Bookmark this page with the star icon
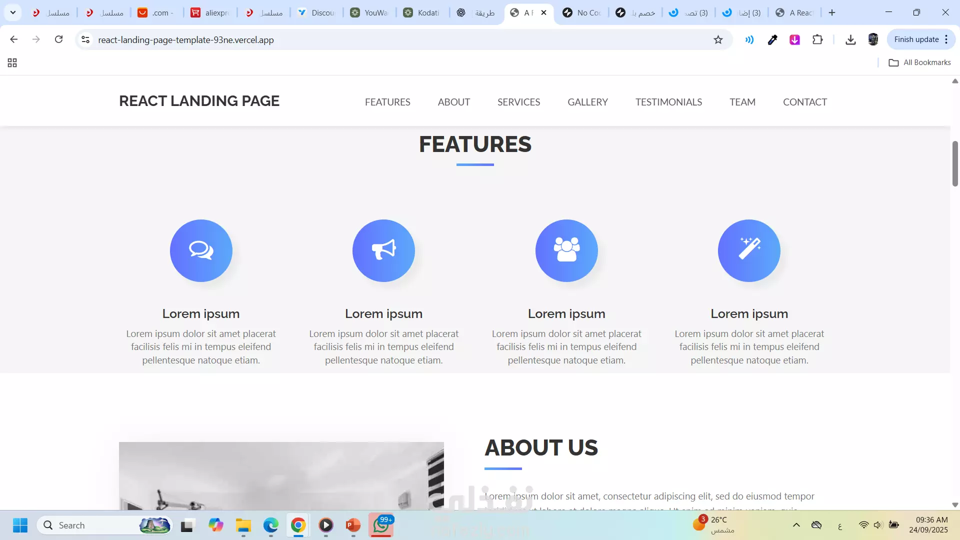Screen dimensions: 960x540 (718, 39)
